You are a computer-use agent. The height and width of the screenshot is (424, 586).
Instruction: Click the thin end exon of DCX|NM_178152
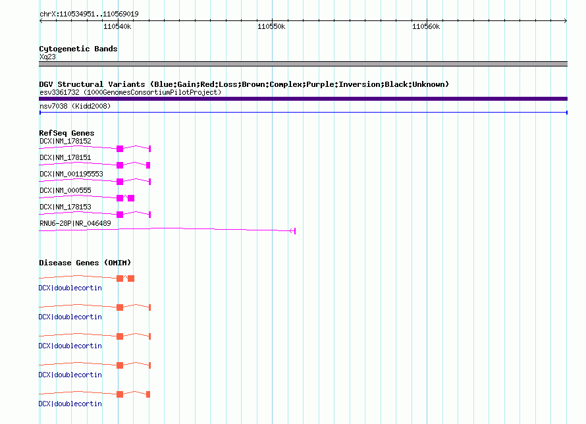click(x=150, y=149)
